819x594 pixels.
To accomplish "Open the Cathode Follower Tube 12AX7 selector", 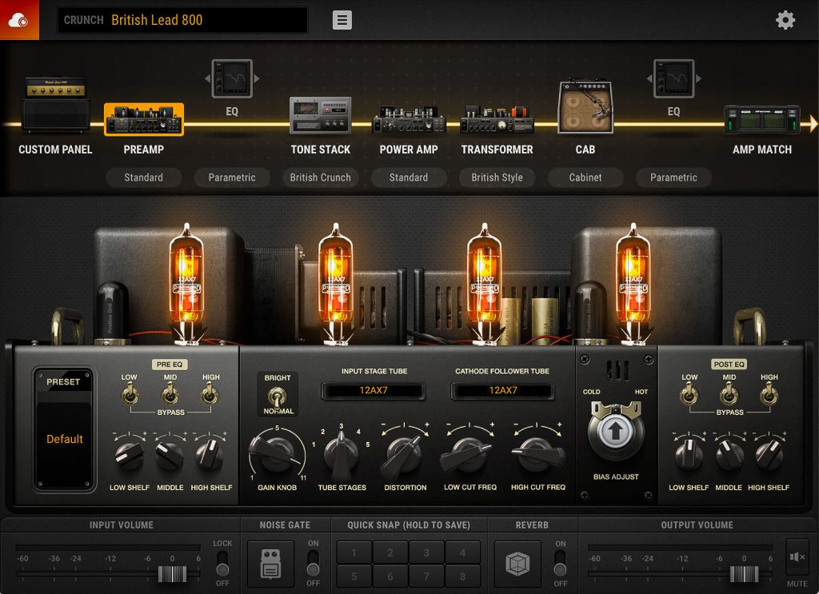I will click(x=502, y=390).
